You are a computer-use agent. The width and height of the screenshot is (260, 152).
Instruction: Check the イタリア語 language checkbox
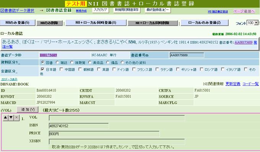click(223, 69)
